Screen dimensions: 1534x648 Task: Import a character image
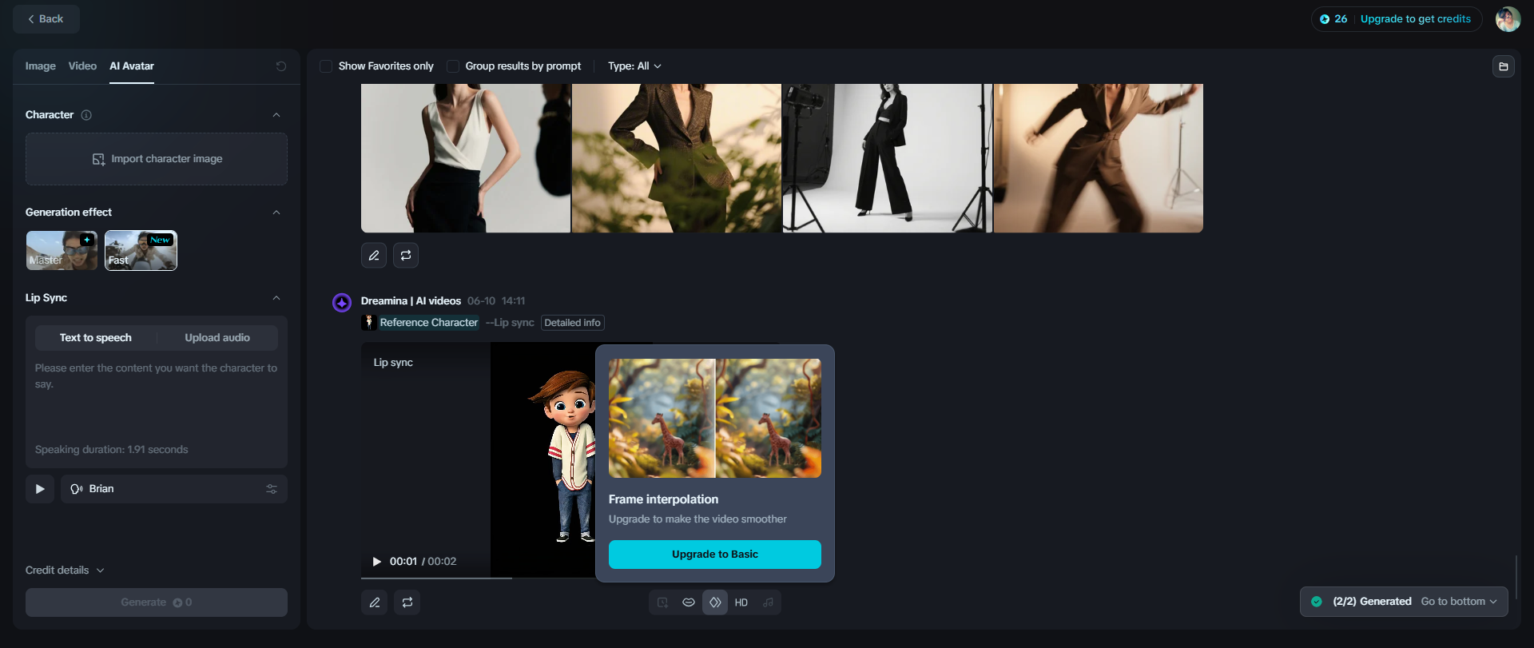pyautogui.click(x=157, y=159)
